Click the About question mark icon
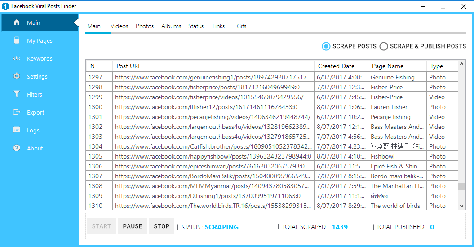 point(17,148)
